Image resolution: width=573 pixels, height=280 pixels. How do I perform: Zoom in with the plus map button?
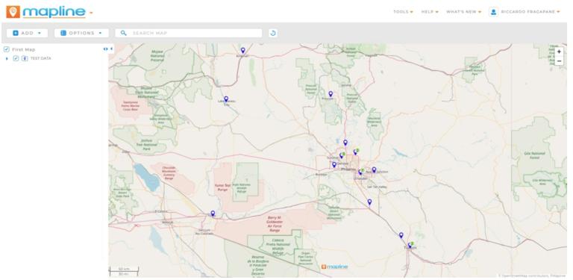coord(559,52)
